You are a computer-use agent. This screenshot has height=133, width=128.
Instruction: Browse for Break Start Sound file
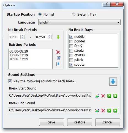click(97, 96)
